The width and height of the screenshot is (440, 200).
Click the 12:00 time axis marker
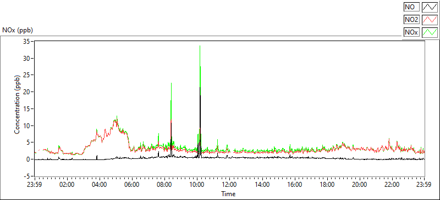coord(229,185)
